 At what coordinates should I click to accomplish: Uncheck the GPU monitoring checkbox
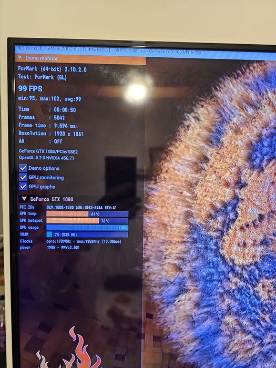point(23,177)
